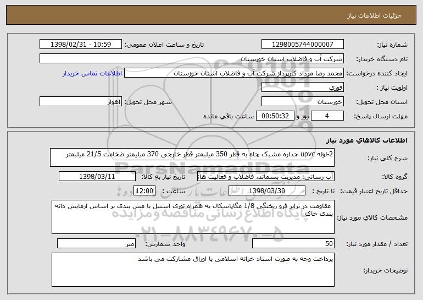
Task: Click the priority field showing فوری
Action: pos(302,88)
